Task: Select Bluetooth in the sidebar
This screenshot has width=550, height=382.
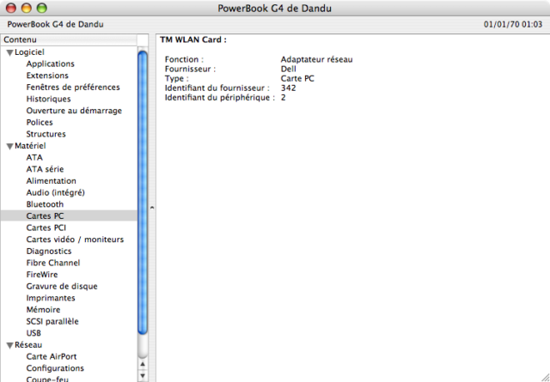Action: coord(45,204)
